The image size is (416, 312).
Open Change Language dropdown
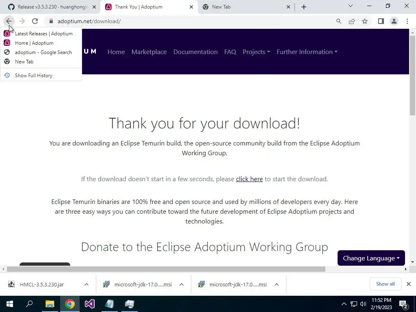click(x=371, y=258)
